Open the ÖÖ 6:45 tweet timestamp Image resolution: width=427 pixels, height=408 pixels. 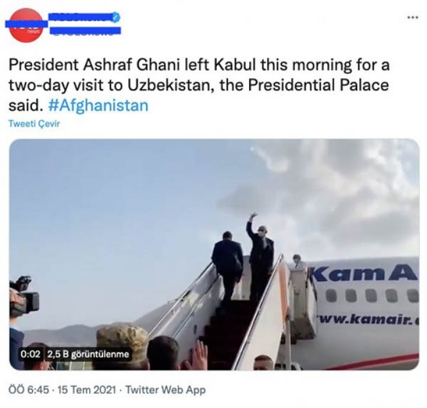tap(29, 390)
